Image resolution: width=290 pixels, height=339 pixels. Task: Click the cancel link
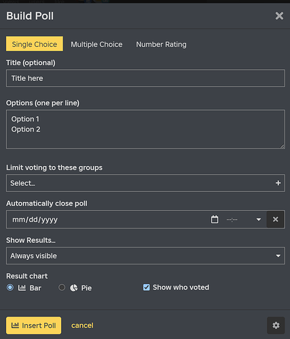coord(82,325)
